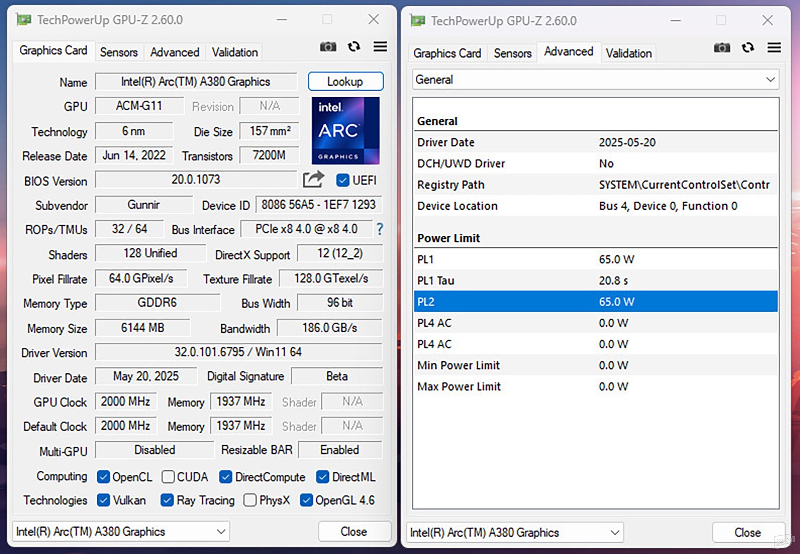Select the Driver Date row in General list
The height and width of the screenshot is (554, 800).
point(596,142)
